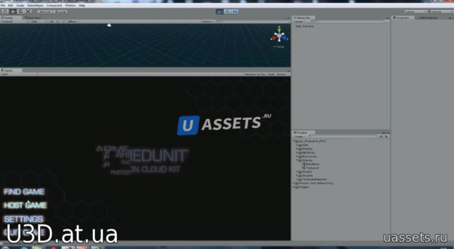Open the Layers dropdown

pyautogui.click(x=416, y=12)
